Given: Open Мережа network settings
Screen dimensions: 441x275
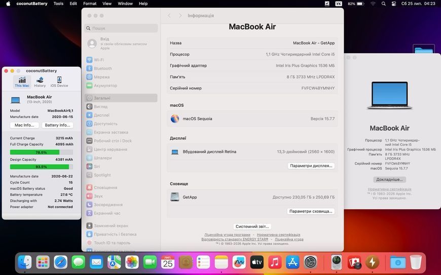Looking at the screenshot, I should (x=121, y=77).
